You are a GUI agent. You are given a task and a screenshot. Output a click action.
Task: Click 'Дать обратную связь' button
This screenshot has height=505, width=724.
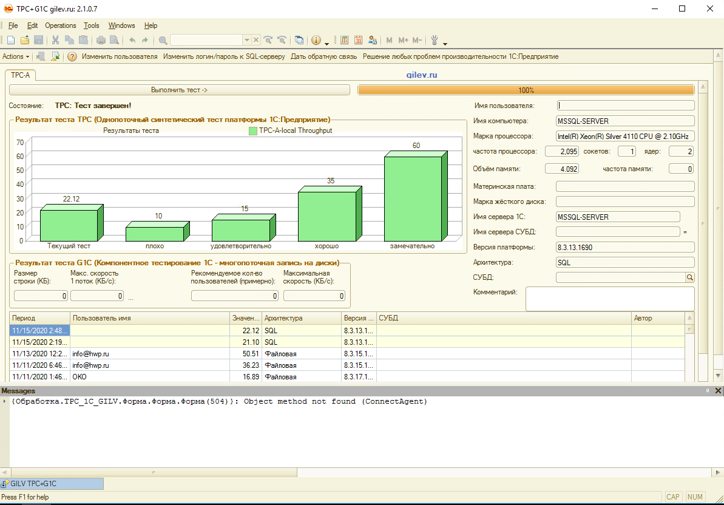tap(323, 56)
